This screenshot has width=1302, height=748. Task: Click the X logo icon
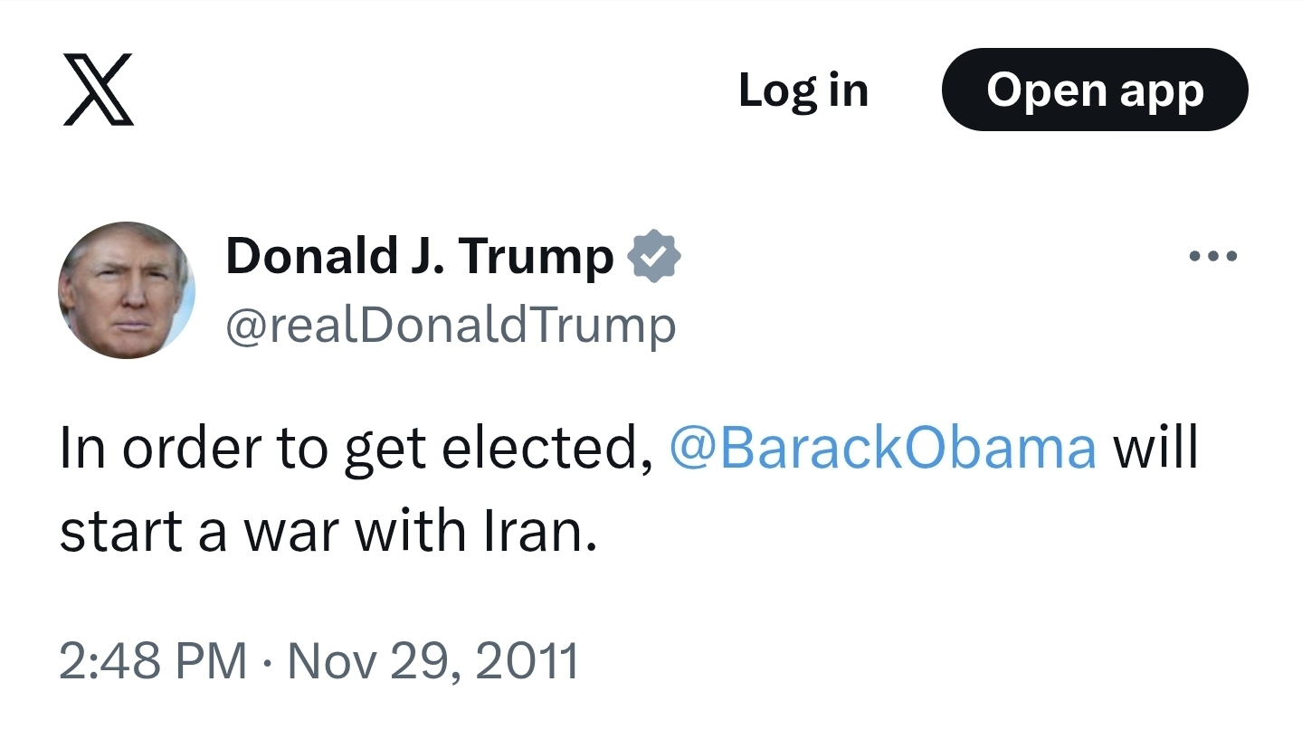99,90
